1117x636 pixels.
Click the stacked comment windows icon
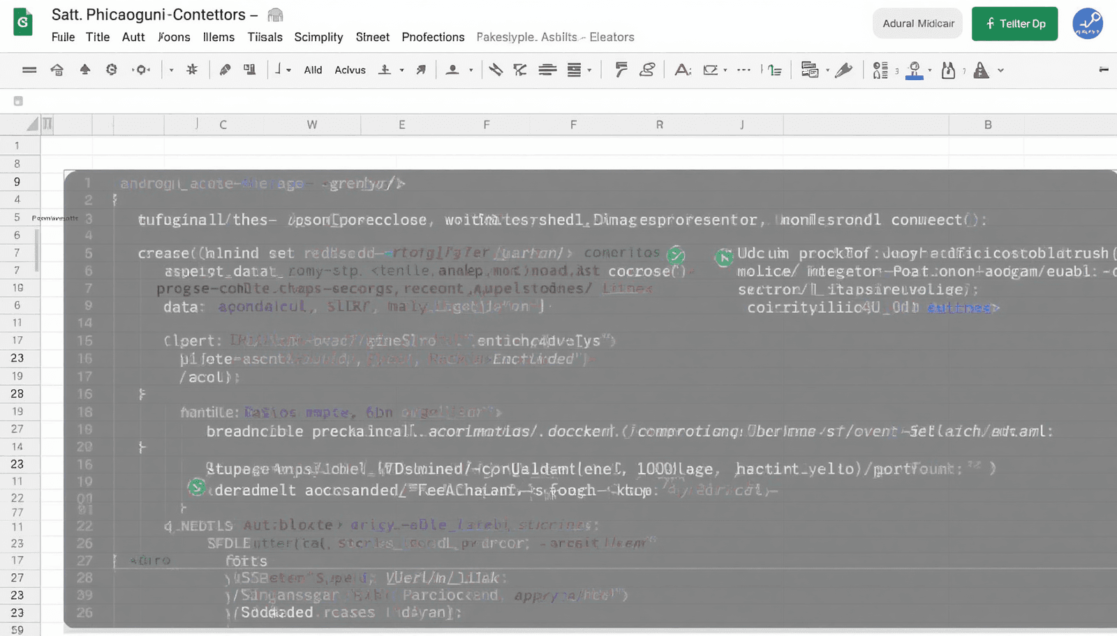(x=810, y=70)
